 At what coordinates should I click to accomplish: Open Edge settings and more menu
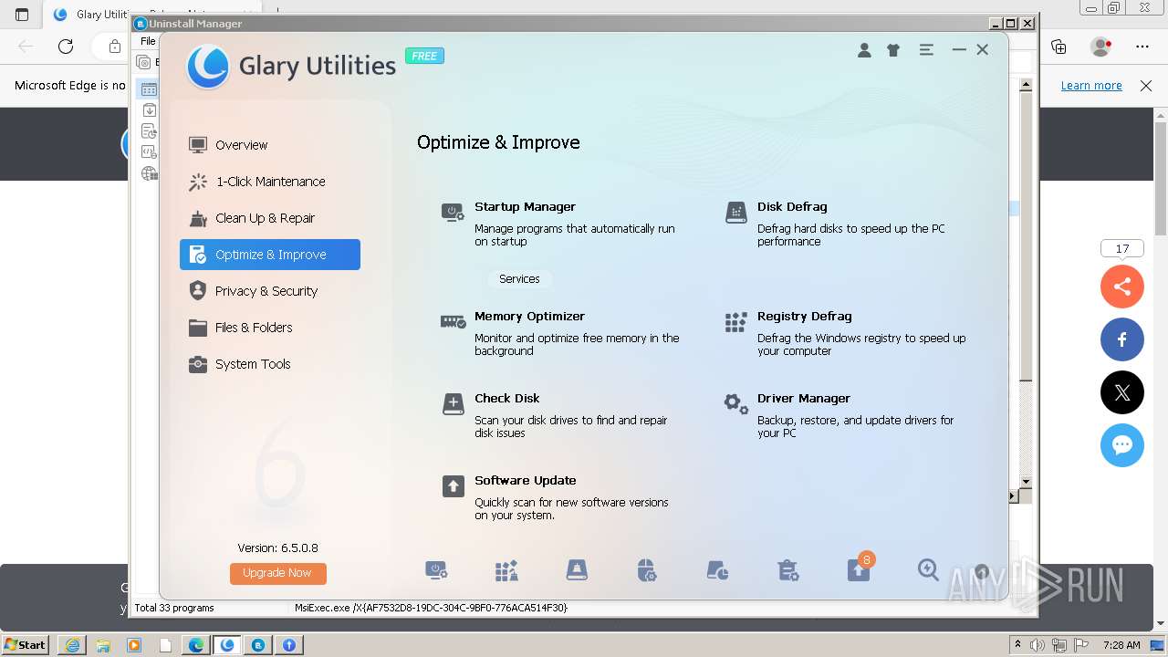pos(1142,47)
